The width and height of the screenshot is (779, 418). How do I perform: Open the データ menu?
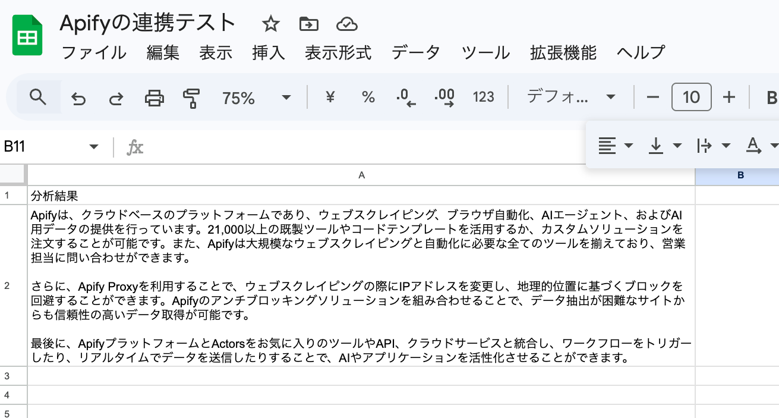[x=416, y=53]
